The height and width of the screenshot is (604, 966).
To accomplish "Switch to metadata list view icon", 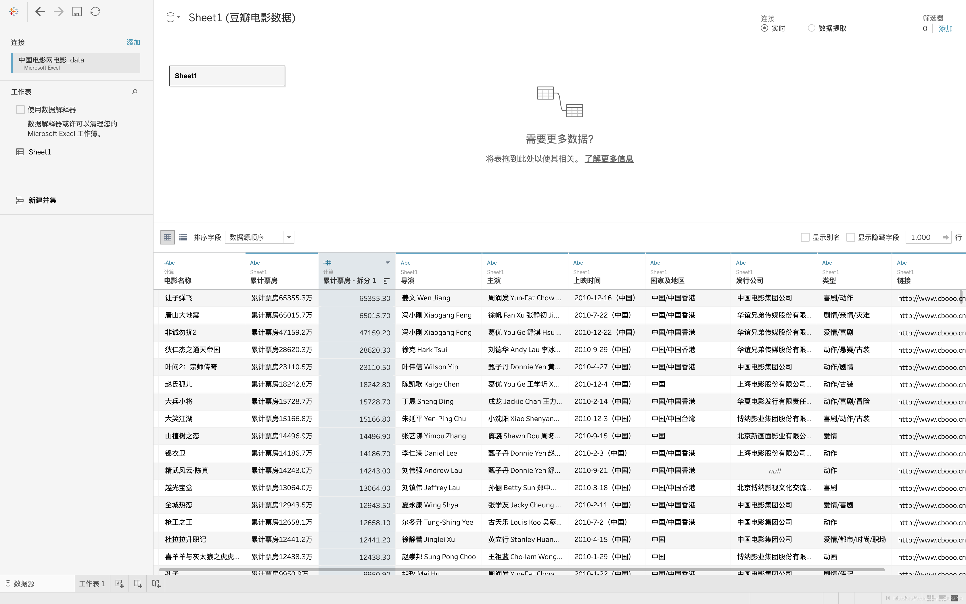I will pyautogui.click(x=183, y=237).
